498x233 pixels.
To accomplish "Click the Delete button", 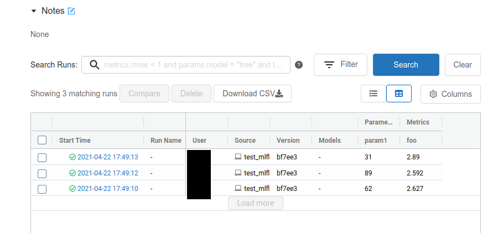I will [191, 94].
